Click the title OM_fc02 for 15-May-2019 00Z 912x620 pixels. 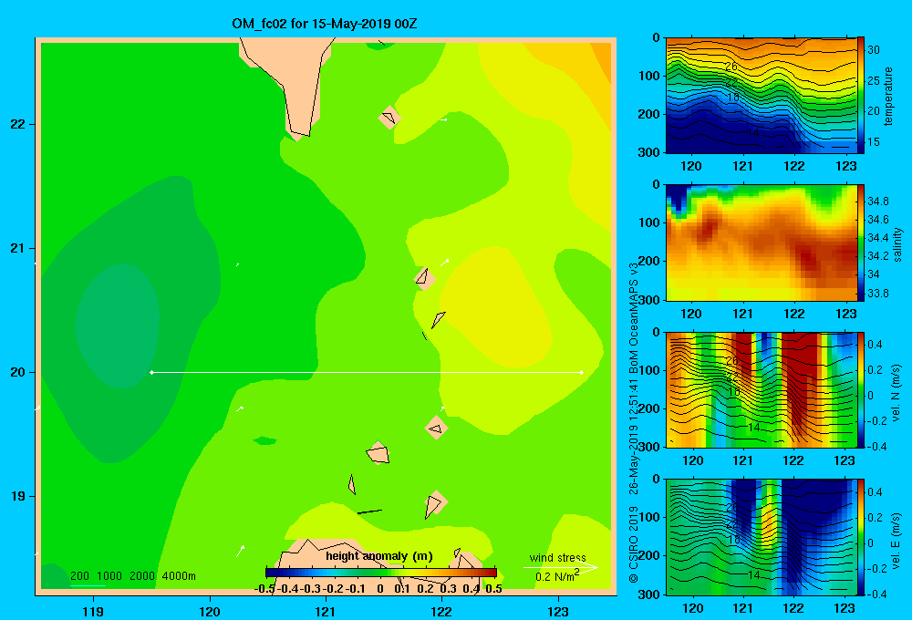point(324,24)
